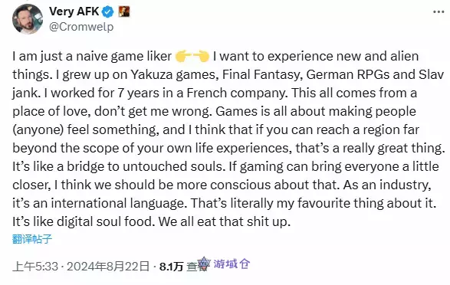This screenshot has height=285, width=450.
Task: Click the words Yakuza games in post
Action: (173, 74)
